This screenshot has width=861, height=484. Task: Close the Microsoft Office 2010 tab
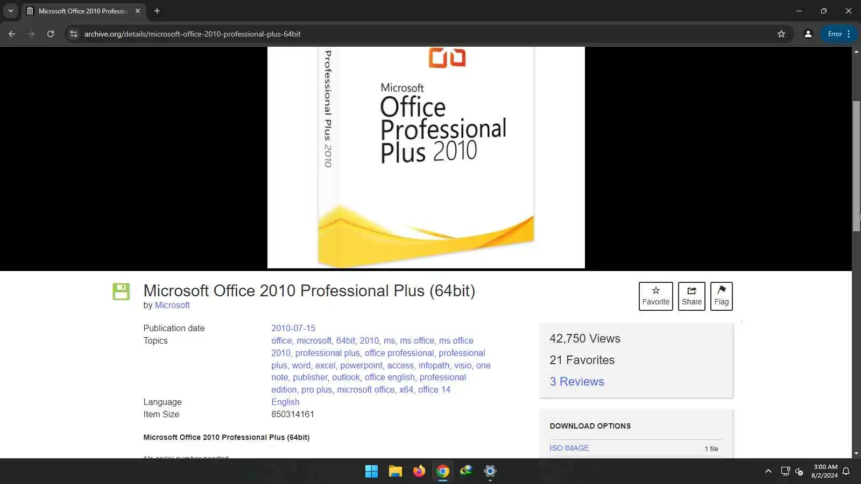click(x=138, y=11)
